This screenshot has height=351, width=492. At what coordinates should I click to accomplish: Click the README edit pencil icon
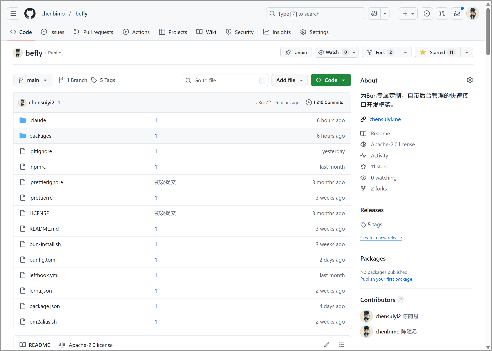pyautogui.click(x=327, y=345)
